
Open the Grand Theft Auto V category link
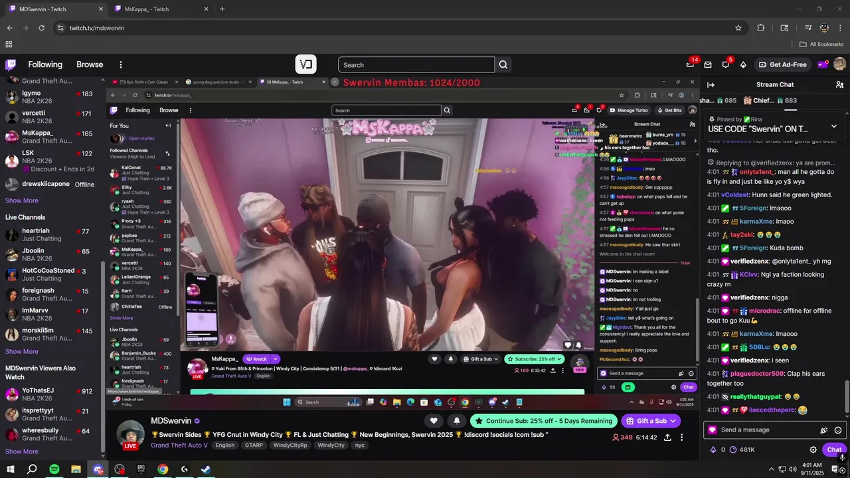click(x=179, y=445)
